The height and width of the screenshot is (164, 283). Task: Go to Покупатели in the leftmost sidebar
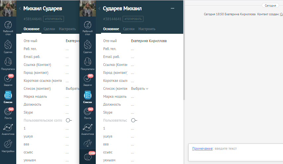[8, 62]
